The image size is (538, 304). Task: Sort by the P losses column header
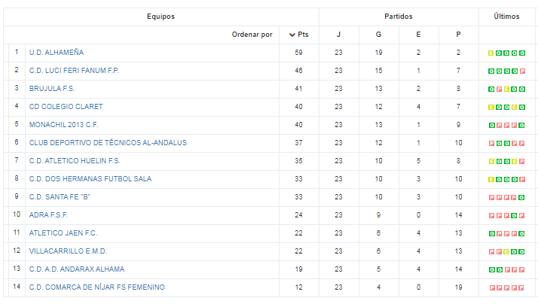click(458, 35)
